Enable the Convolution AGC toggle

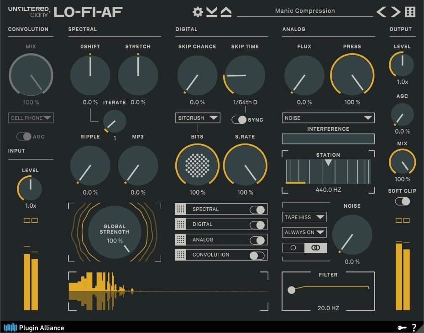coord(24,136)
